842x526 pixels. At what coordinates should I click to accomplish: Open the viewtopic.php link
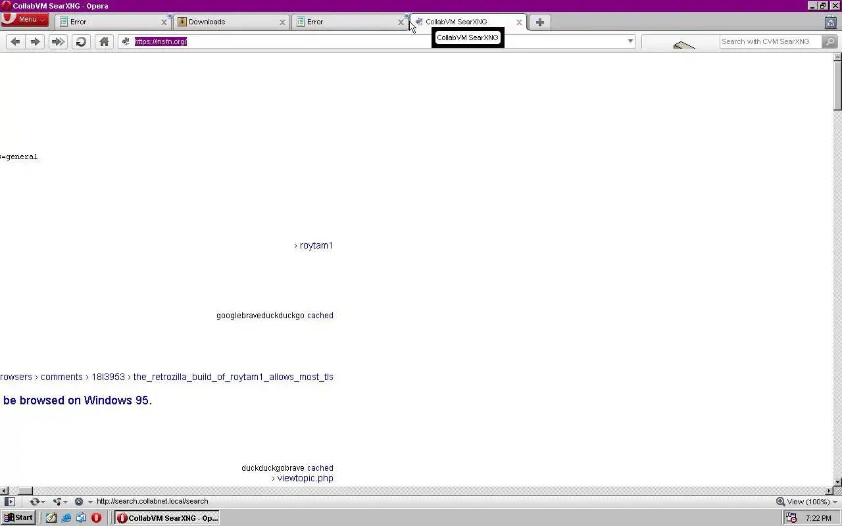(305, 478)
